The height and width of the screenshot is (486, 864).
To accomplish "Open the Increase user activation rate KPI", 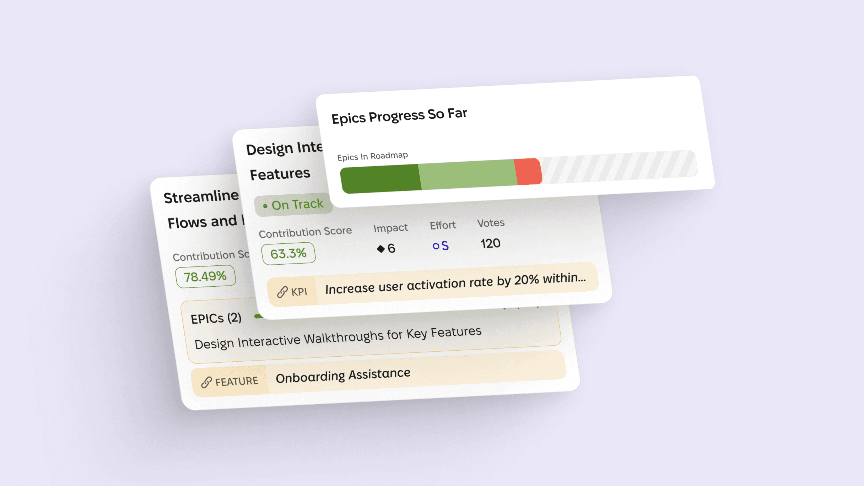I will (x=455, y=283).
